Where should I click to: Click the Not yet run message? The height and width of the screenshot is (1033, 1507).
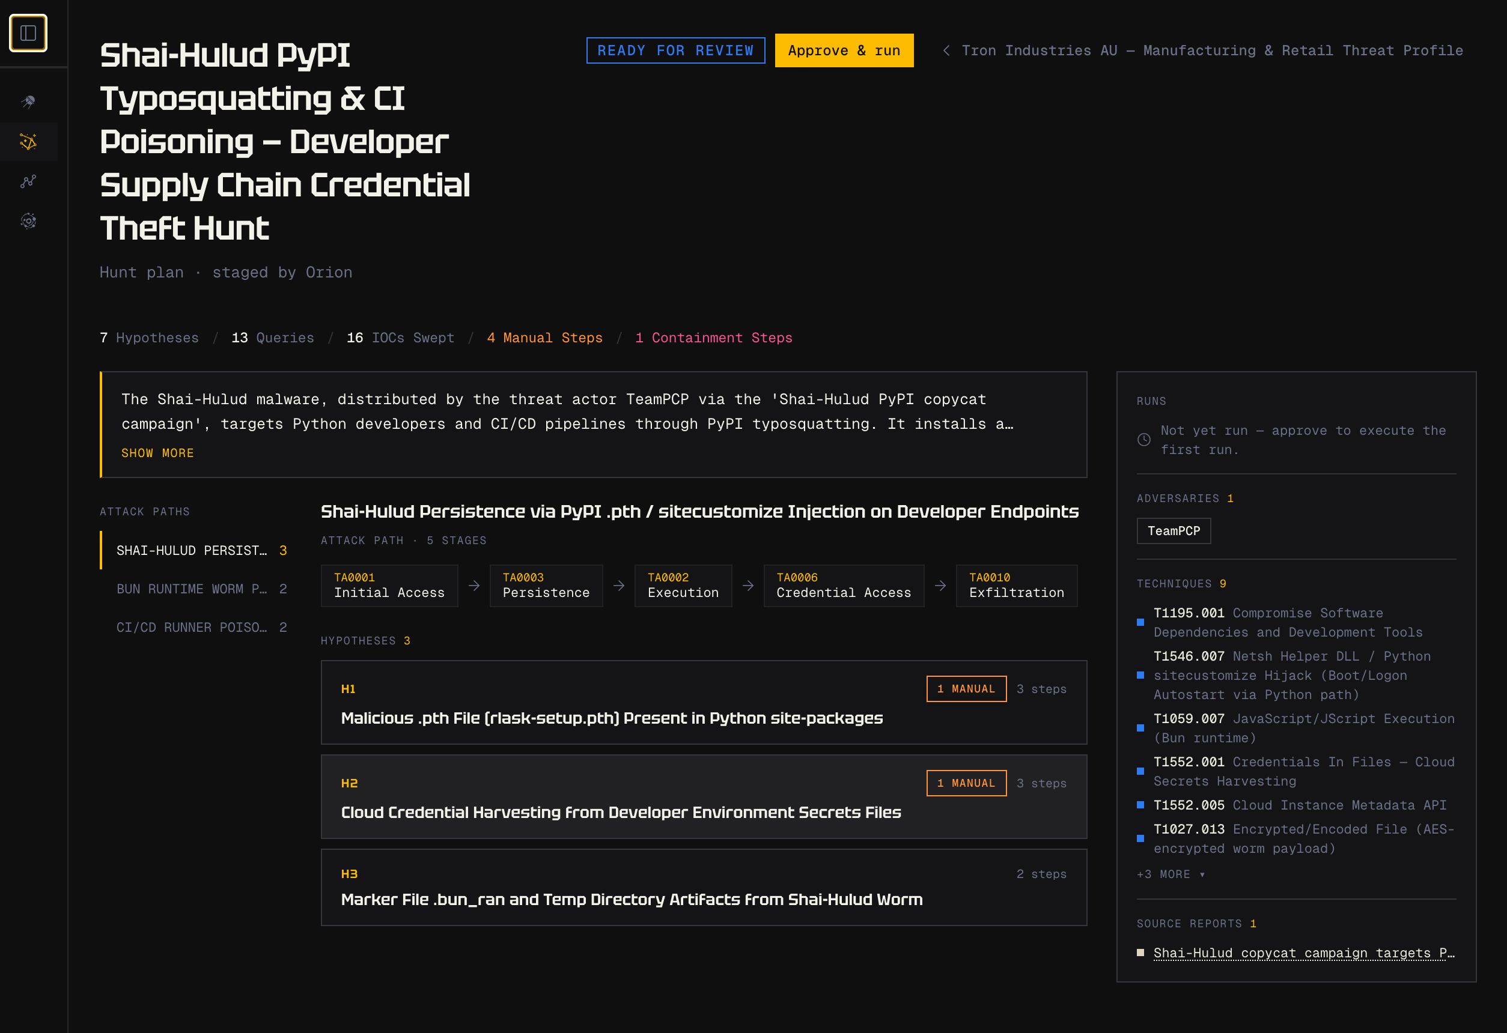point(1303,440)
